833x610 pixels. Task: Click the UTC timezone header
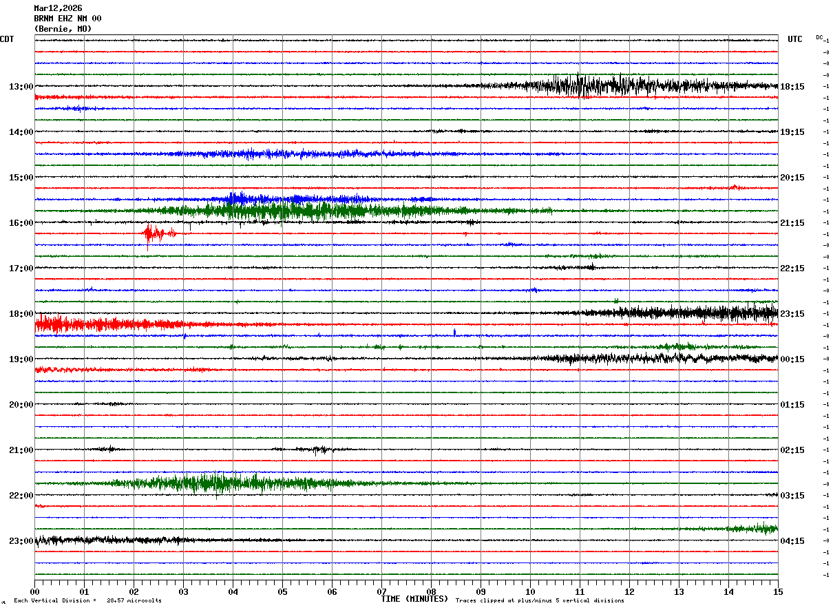(795, 39)
